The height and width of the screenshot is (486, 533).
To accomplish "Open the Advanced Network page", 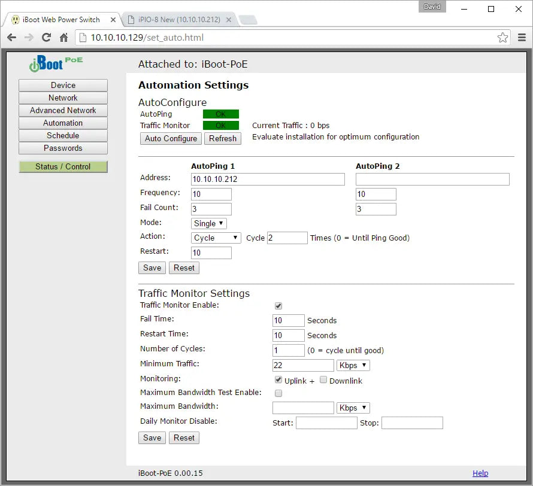I will click(63, 110).
